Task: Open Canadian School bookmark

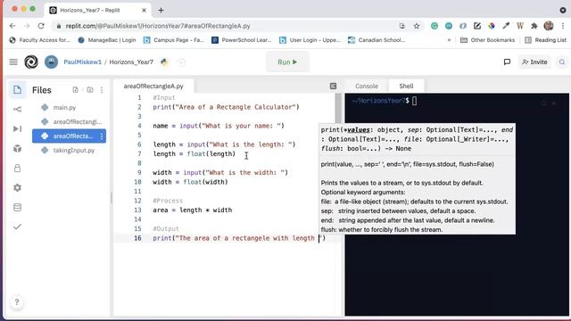Action: coord(377,40)
